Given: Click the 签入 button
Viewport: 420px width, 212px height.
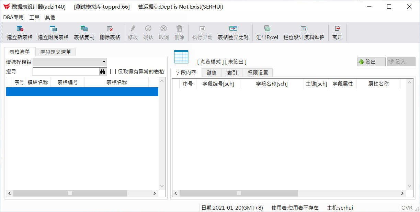Looking at the screenshot, I should [x=401, y=62].
